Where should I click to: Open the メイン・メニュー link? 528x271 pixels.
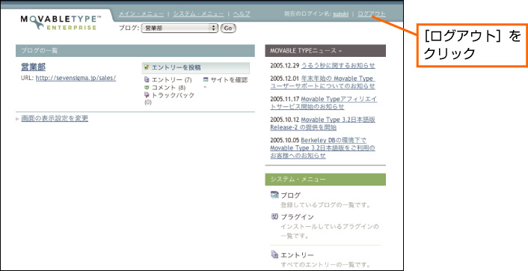tap(141, 13)
